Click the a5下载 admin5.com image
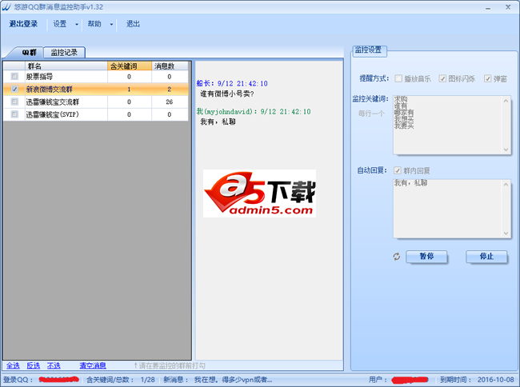 click(259, 193)
